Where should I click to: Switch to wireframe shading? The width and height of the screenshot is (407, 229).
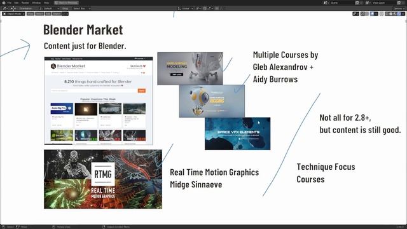(x=387, y=14)
